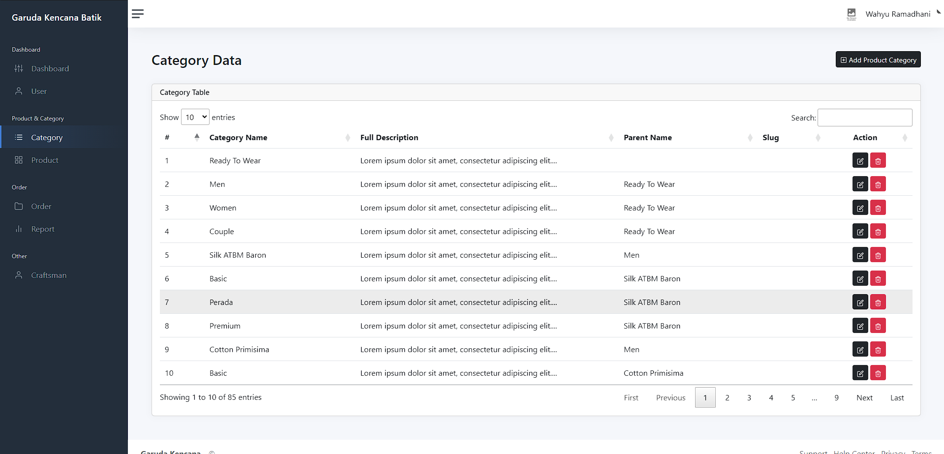Click the Add Product Category button
The image size is (944, 454).
tap(878, 60)
